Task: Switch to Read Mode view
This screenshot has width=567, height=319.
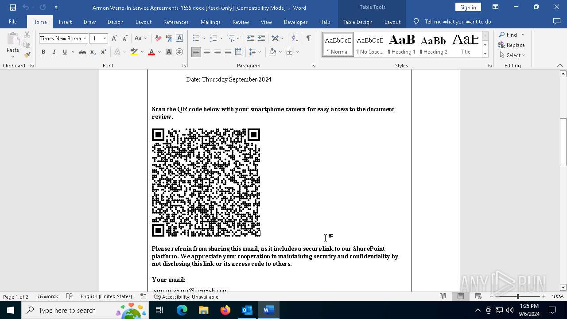Action: tap(443, 296)
